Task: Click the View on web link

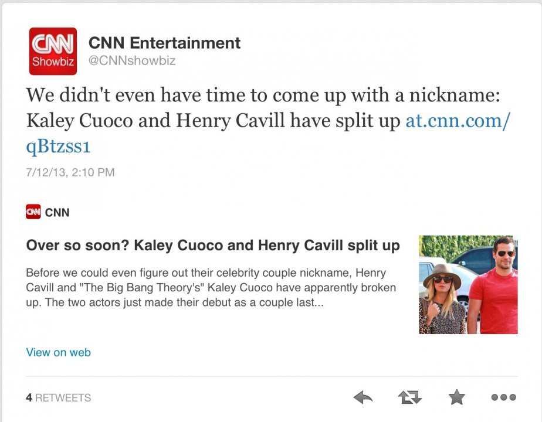Action: 59,352
